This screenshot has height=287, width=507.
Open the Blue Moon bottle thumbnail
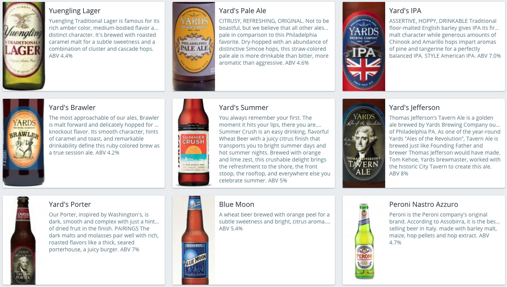click(x=193, y=239)
